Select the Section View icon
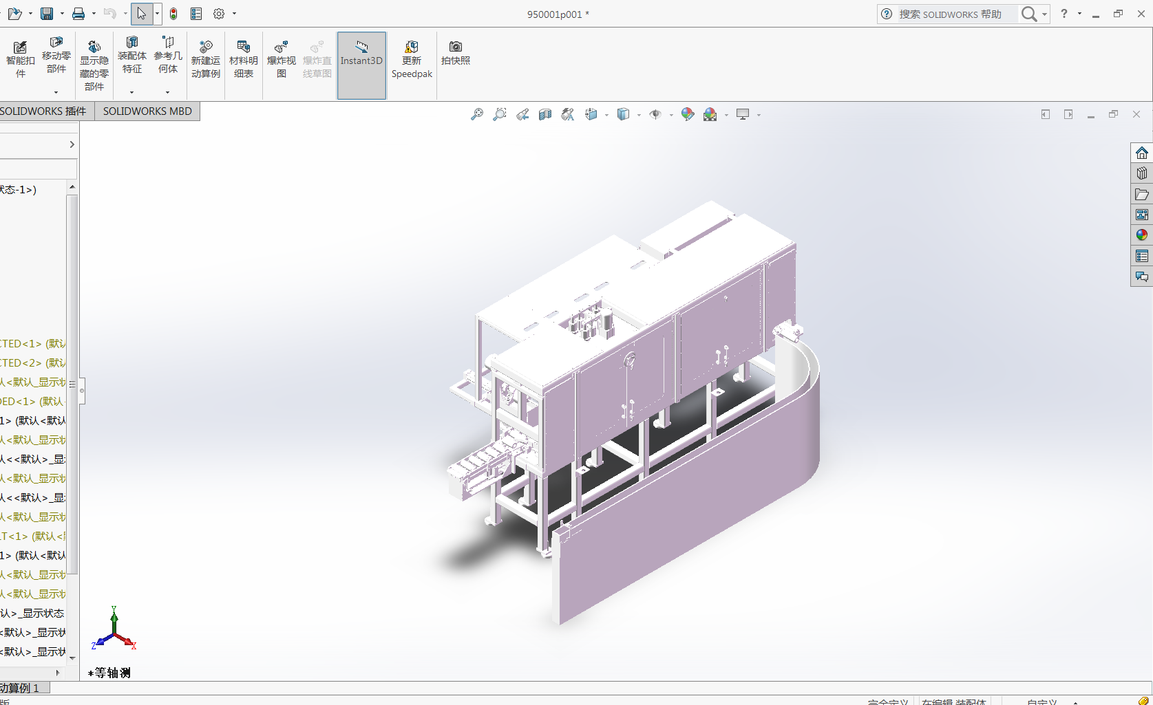The height and width of the screenshot is (705, 1153). click(x=545, y=115)
